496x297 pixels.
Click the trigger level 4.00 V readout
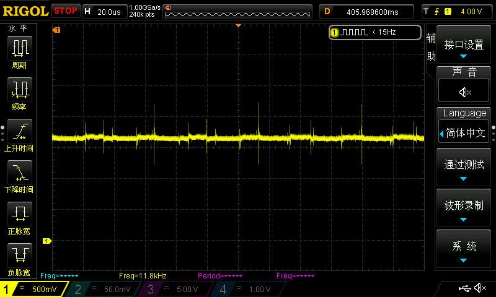coord(471,12)
